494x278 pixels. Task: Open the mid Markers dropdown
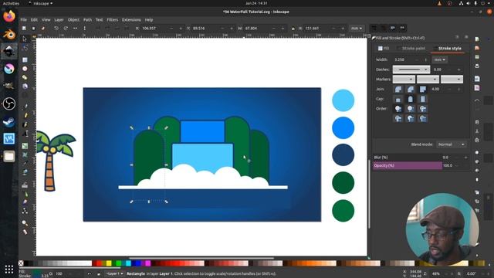(428, 79)
